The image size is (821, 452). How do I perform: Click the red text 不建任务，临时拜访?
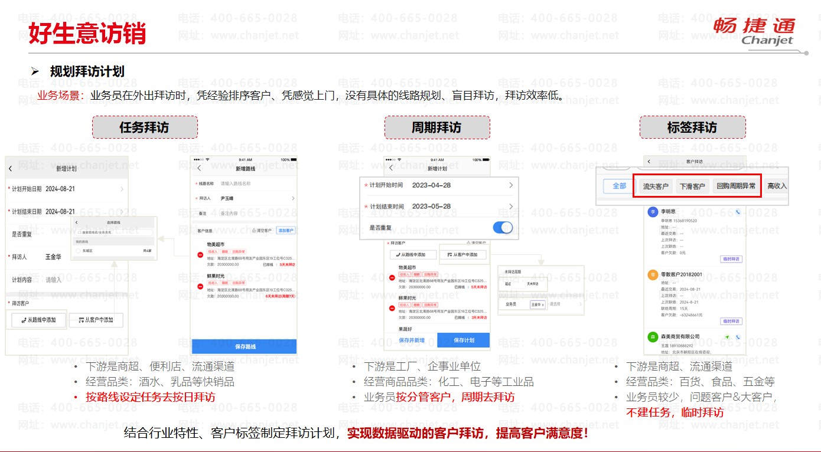click(x=675, y=412)
